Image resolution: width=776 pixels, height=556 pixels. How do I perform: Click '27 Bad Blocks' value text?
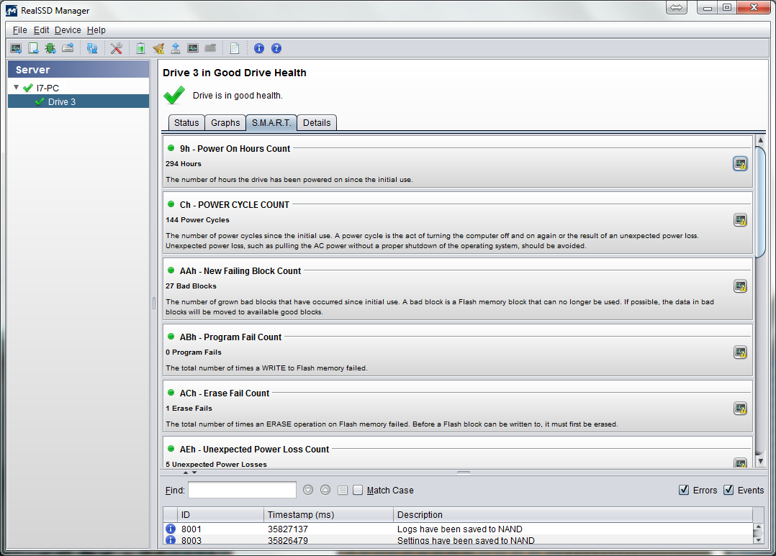pyautogui.click(x=191, y=286)
